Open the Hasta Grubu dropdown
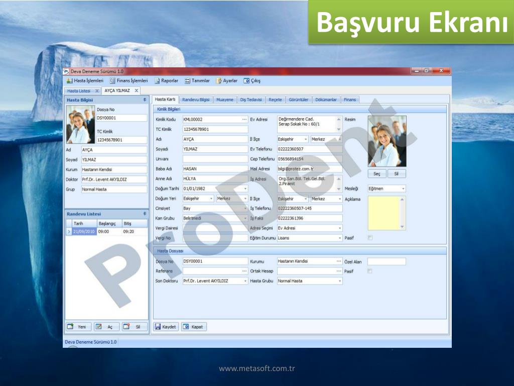514x386 pixels. tap(340, 281)
